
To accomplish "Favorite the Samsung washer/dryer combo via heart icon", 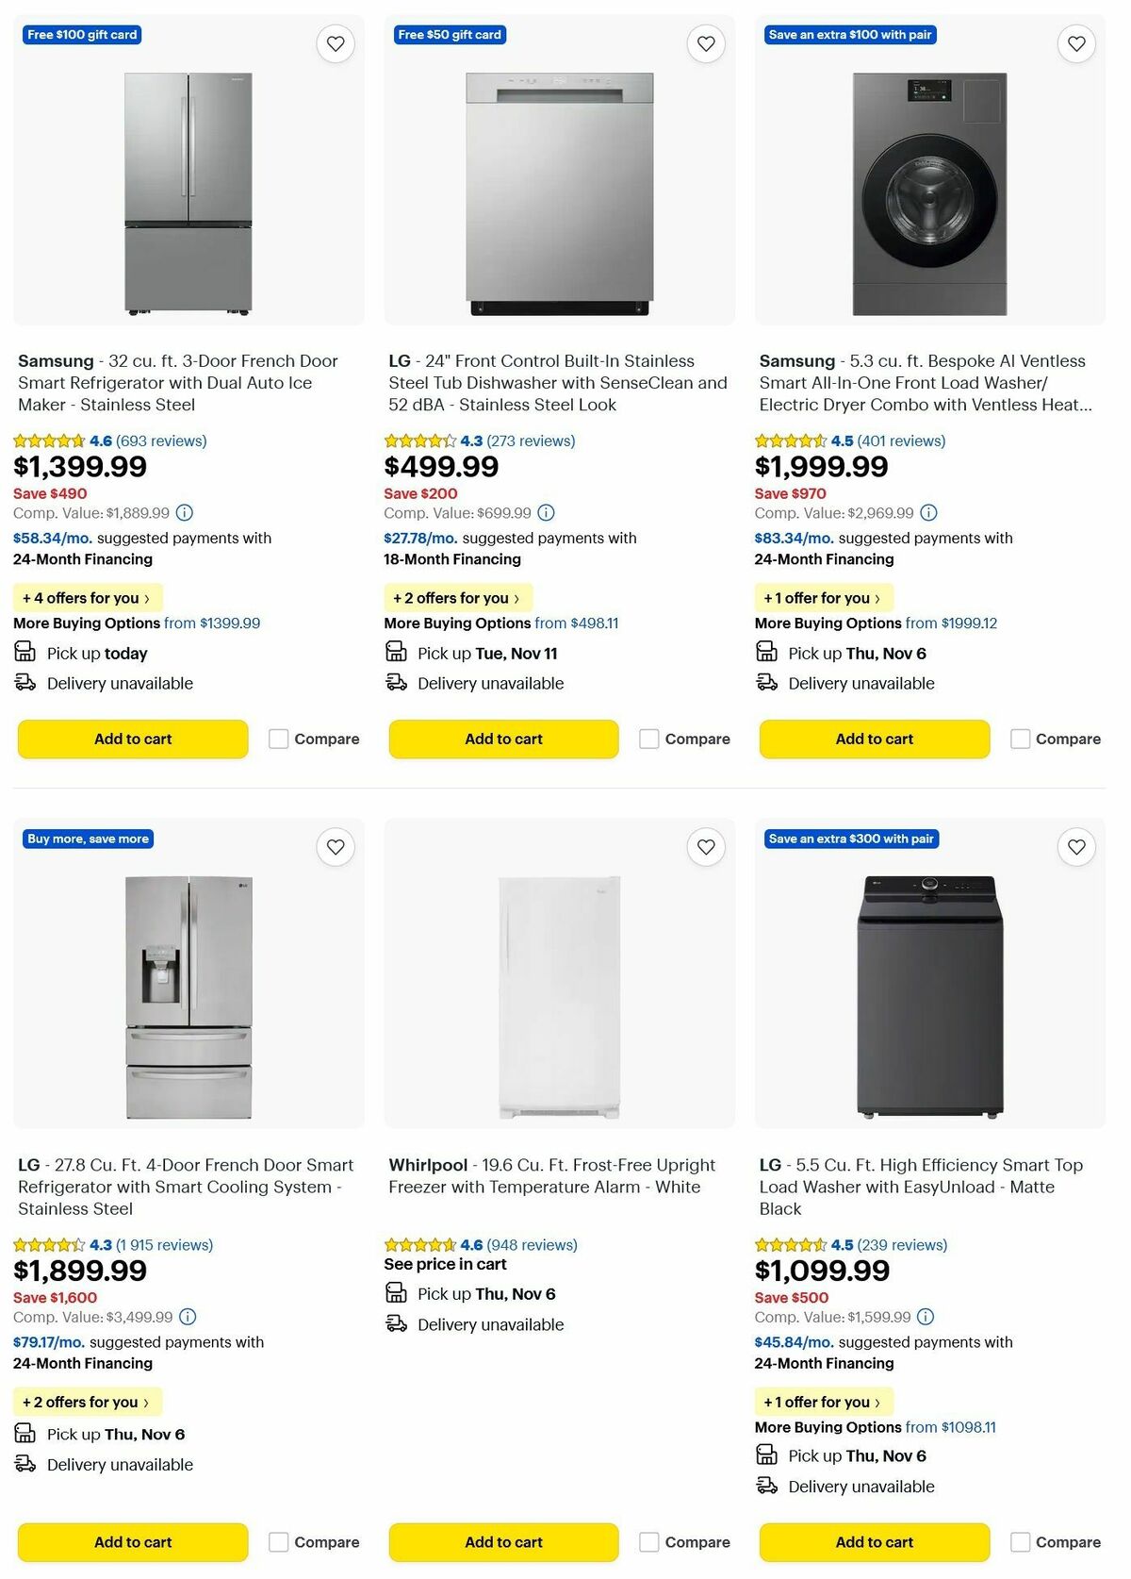I will point(1075,42).
